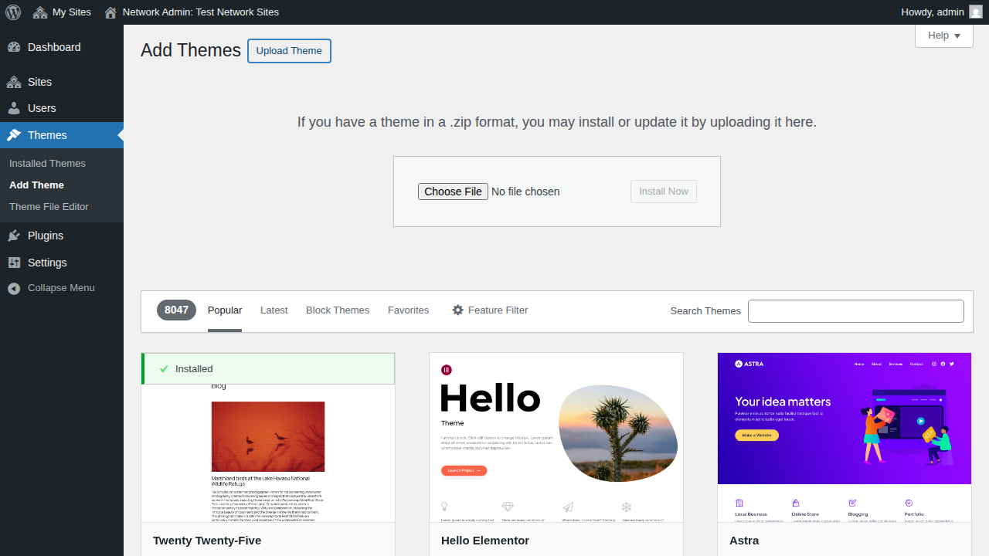Select the Settings sidebar icon
The height and width of the screenshot is (556, 989).
click(x=14, y=263)
